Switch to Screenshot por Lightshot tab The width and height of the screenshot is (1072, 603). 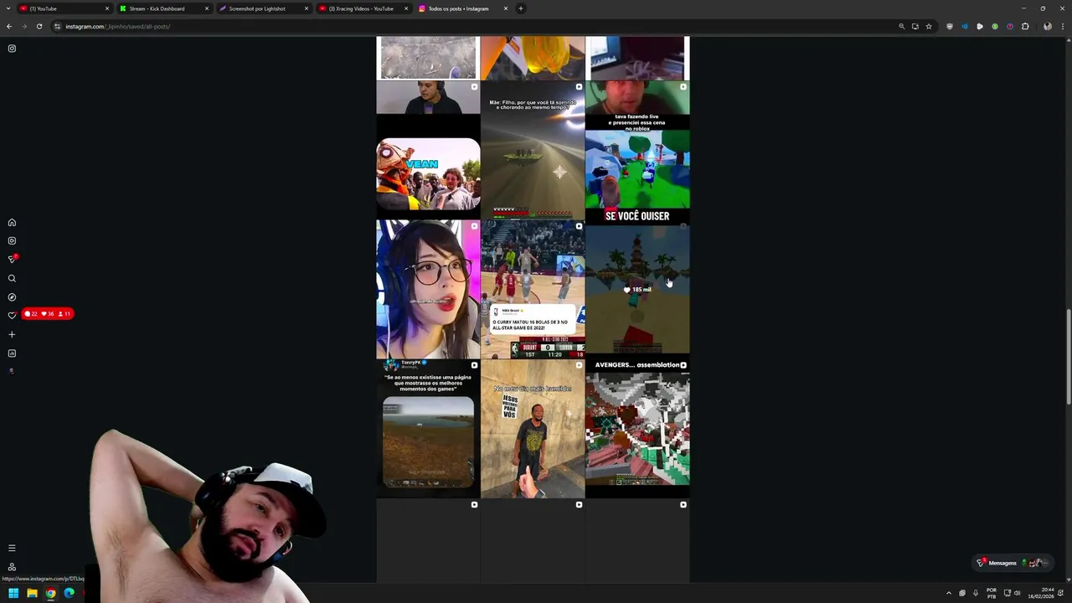click(x=263, y=8)
